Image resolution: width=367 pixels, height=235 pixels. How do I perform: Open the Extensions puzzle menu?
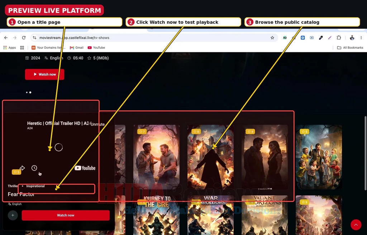point(339,38)
